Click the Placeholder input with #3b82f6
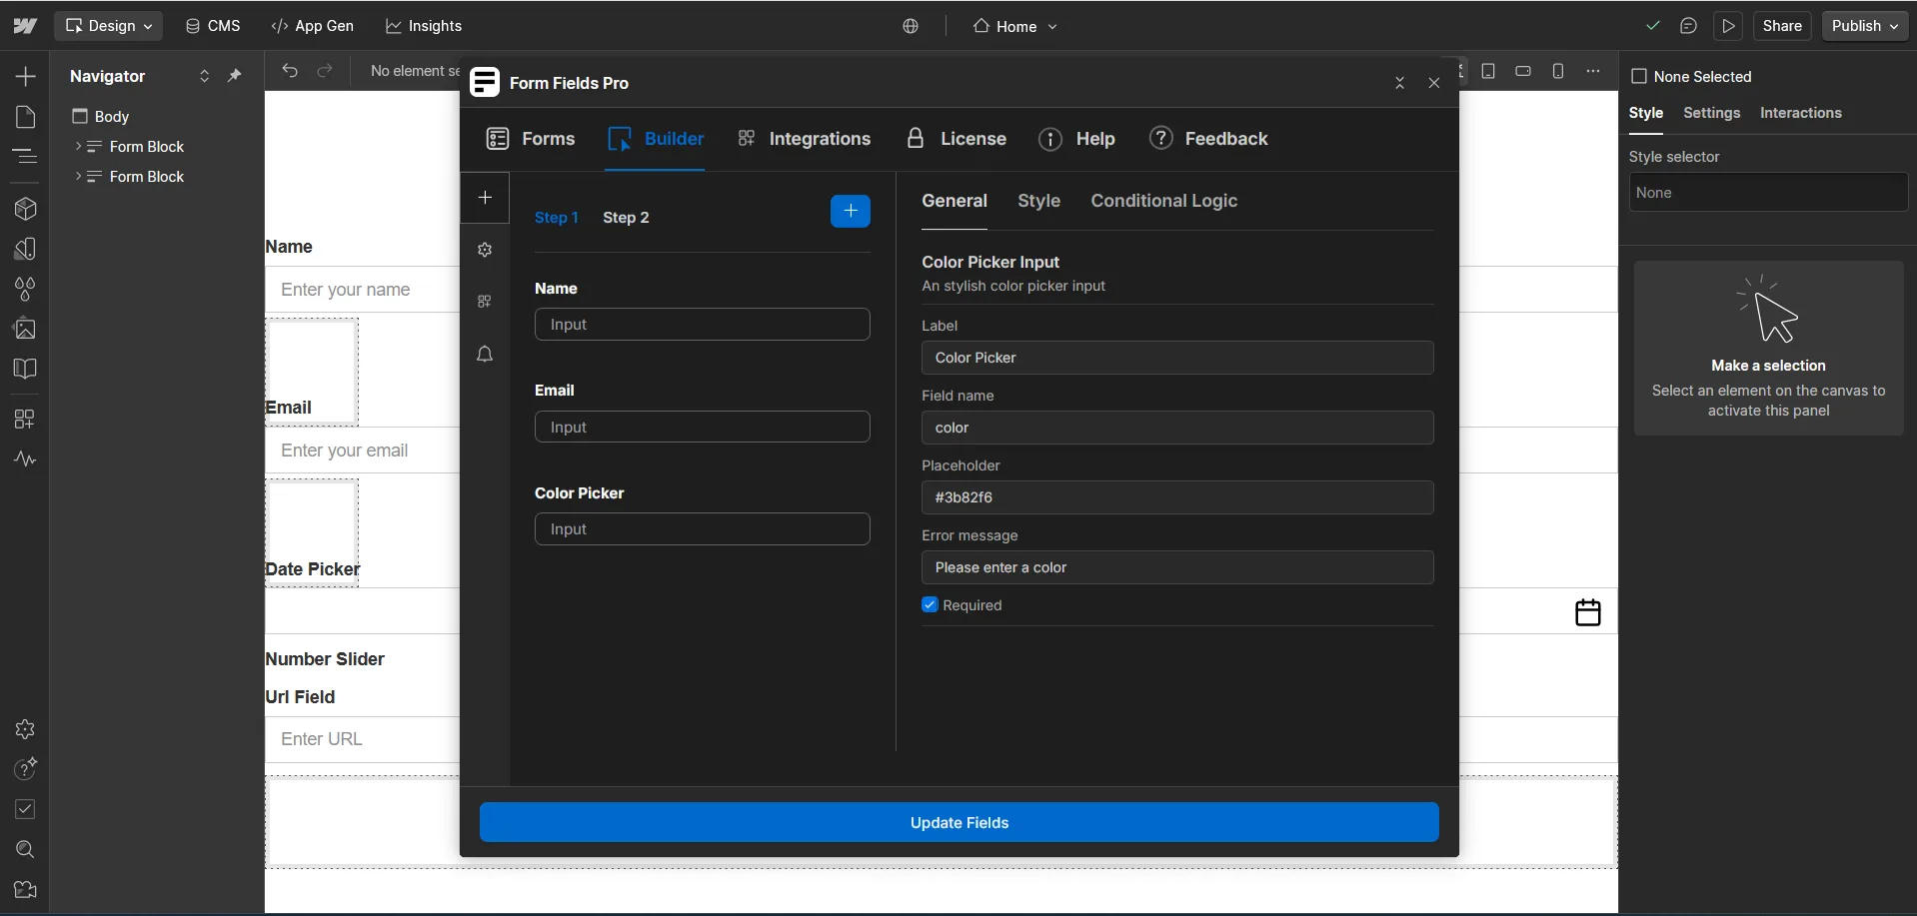The width and height of the screenshot is (1917, 916). point(1177,497)
